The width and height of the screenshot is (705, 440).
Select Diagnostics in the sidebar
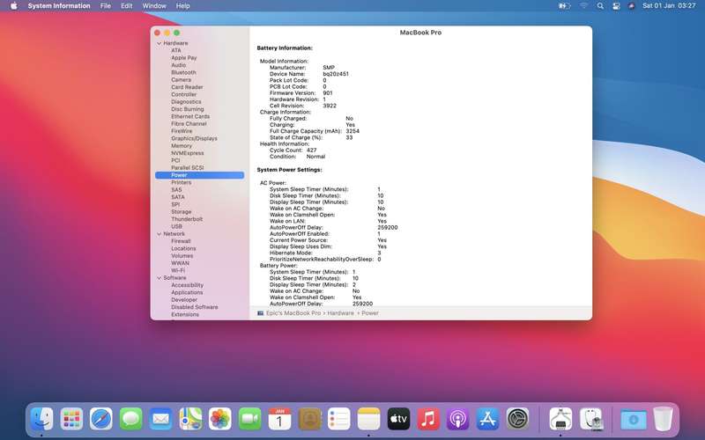186,102
